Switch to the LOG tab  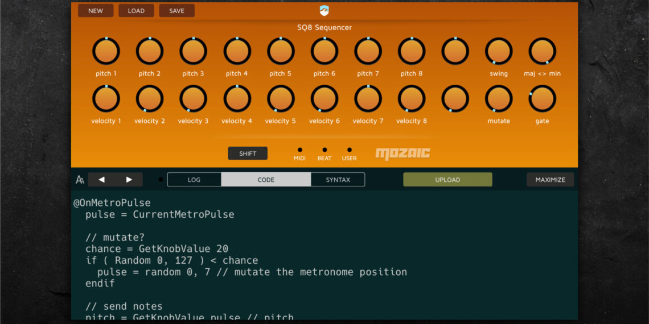point(194,180)
